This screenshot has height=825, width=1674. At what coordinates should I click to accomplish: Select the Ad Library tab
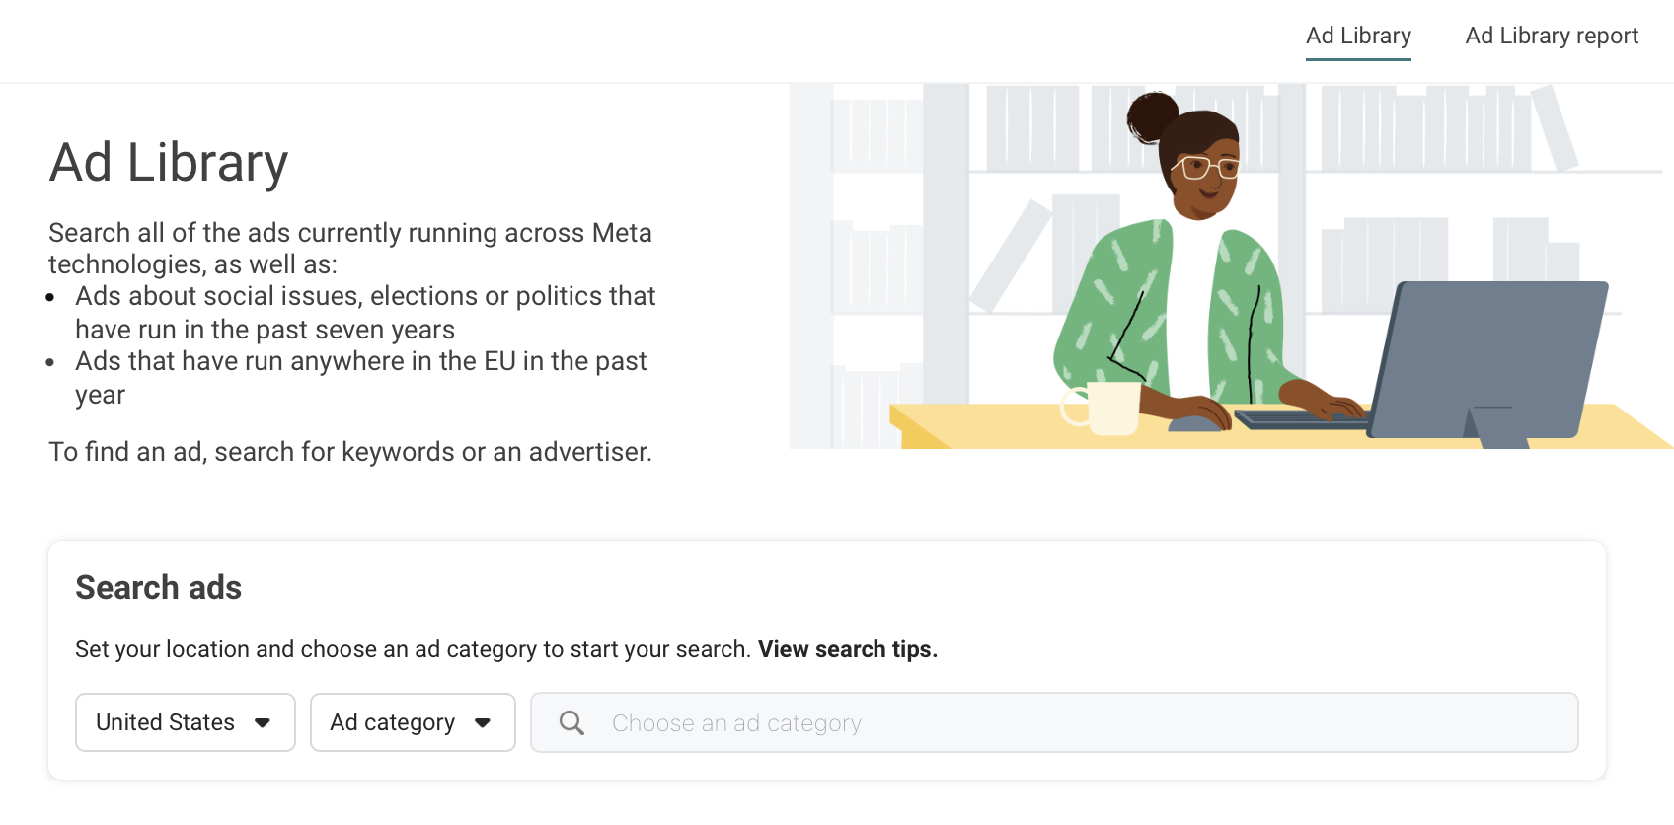(1358, 36)
